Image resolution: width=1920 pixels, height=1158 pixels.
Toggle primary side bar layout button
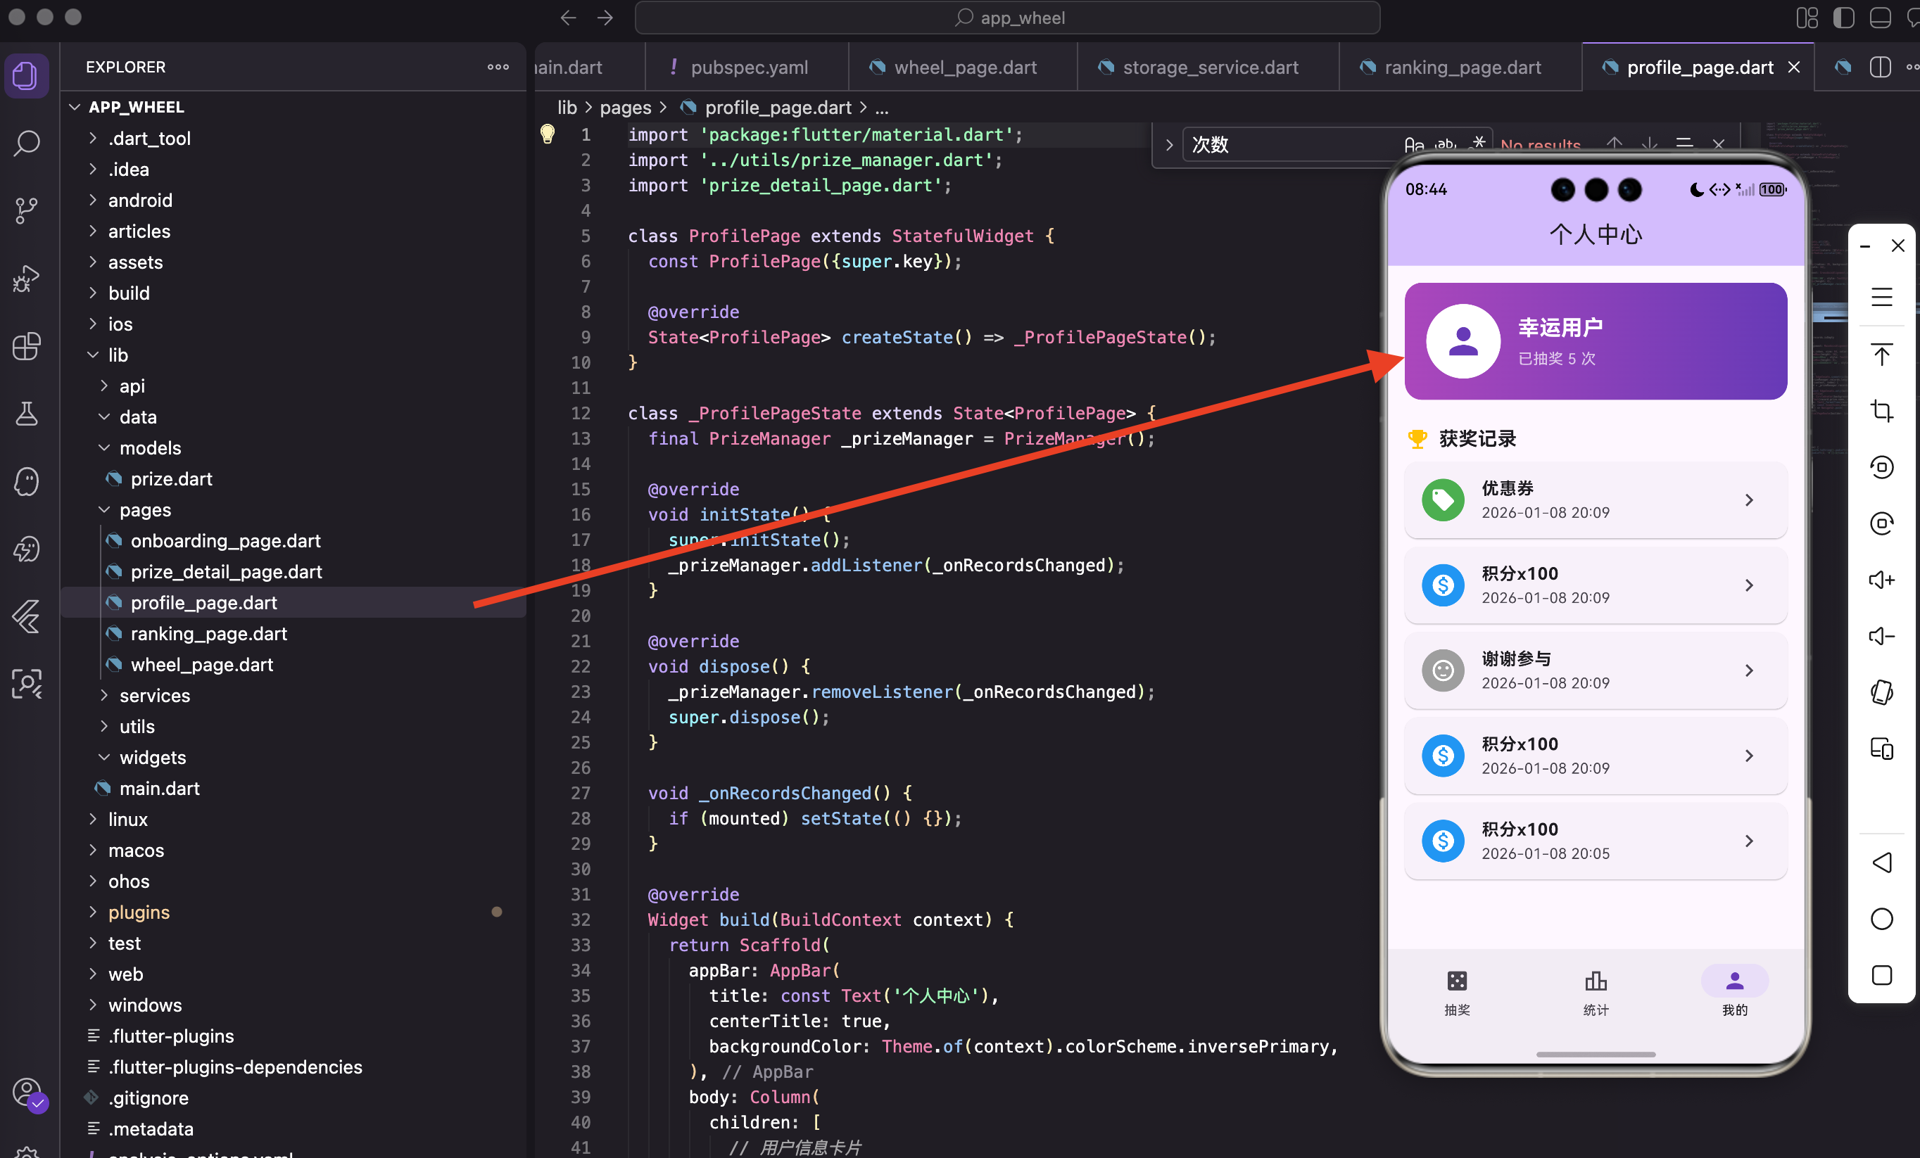tap(1843, 18)
